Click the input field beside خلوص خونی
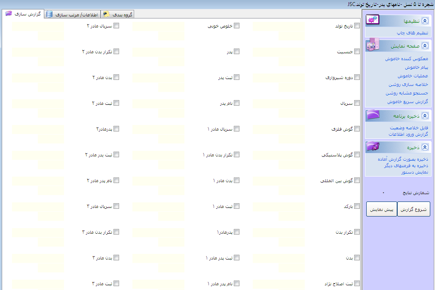435x290 pixels. (x=158, y=26)
